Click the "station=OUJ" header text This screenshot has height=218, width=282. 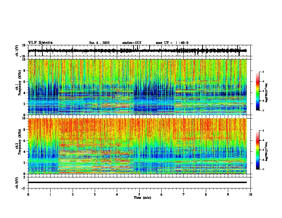click(132, 43)
